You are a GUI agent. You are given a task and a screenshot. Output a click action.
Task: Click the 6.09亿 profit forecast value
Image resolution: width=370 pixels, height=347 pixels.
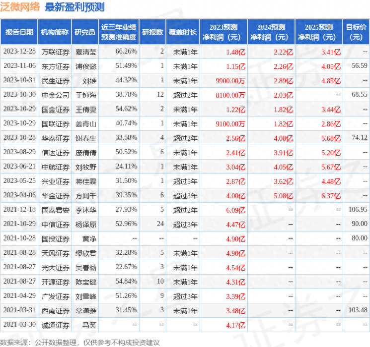(x=235, y=210)
